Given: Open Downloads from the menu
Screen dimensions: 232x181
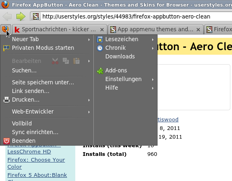Looking at the screenshot, I should pyautogui.click(x=125, y=56).
